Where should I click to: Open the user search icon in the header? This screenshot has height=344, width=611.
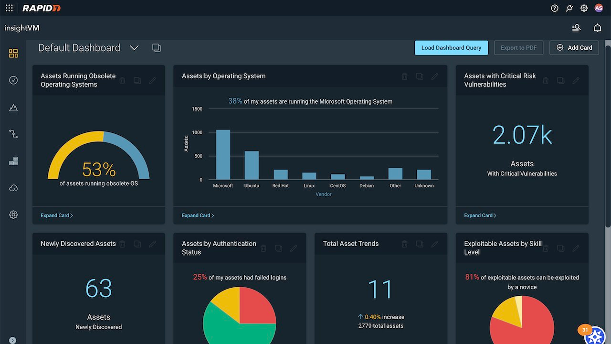click(576, 28)
